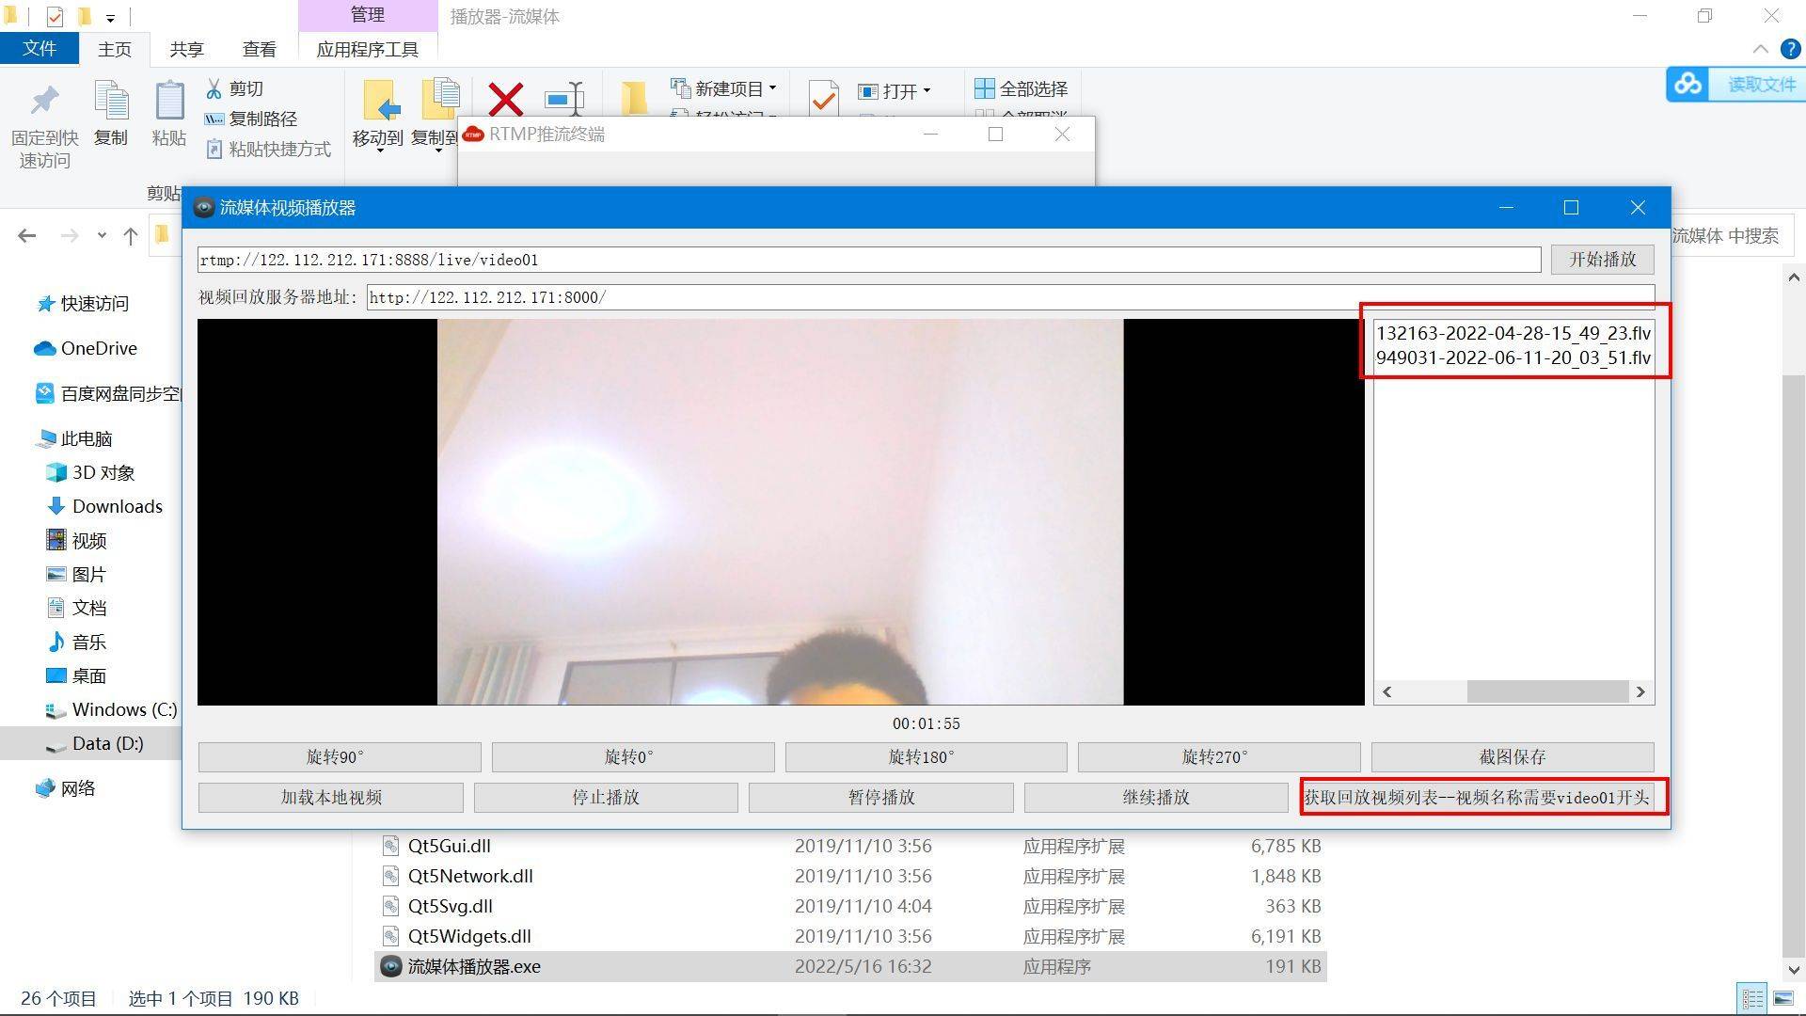Image resolution: width=1806 pixels, height=1016 pixels.
Task: Click 加载本地视频 to load local video
Action: tap(330, 798)
